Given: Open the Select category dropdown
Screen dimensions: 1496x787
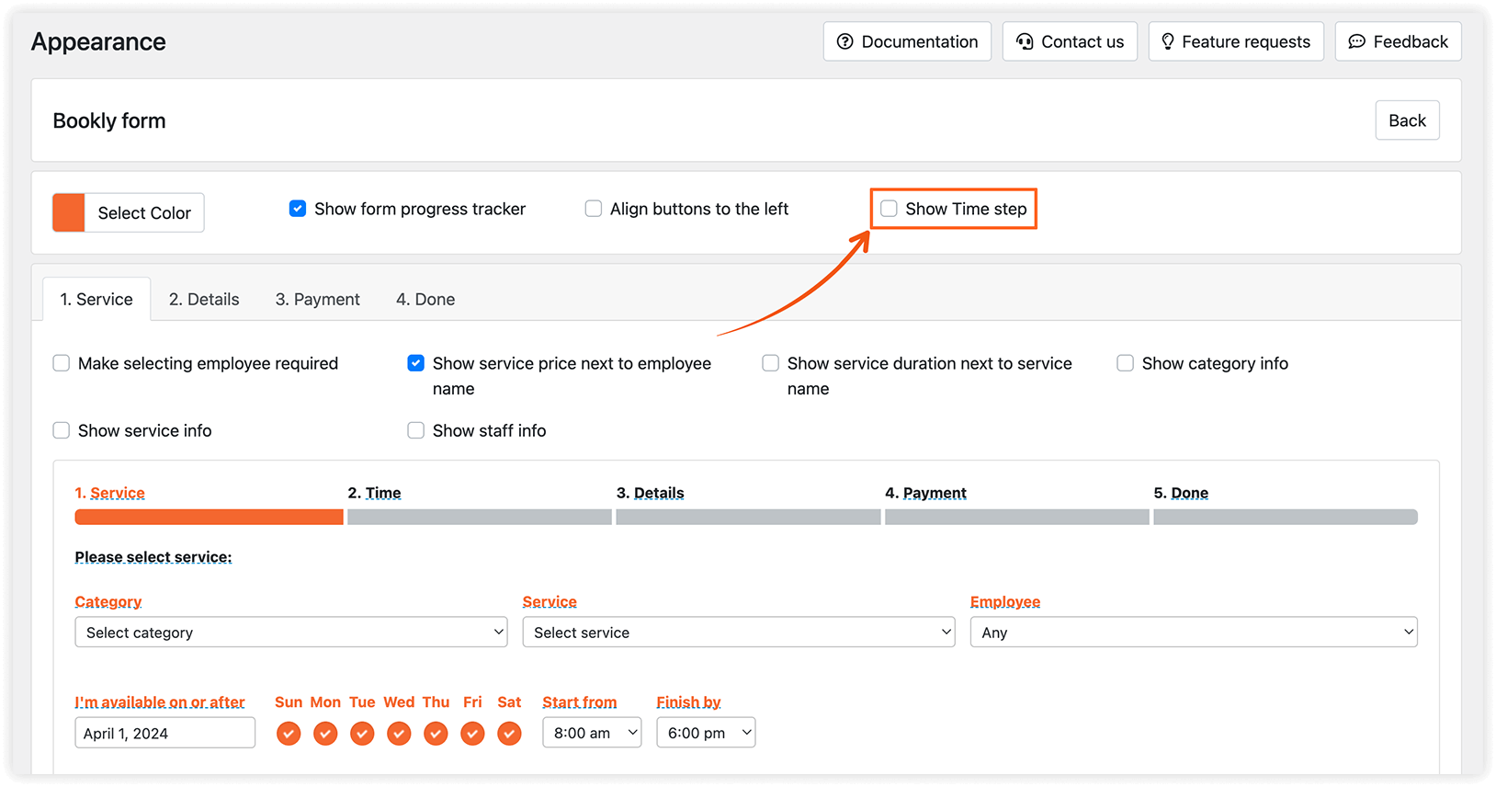Looking at the screenshot, I should tap(291, 633).
